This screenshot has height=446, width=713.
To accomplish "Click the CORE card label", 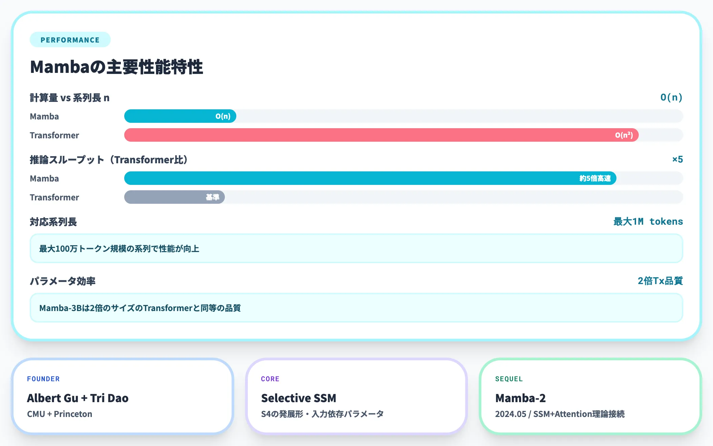I will click(x=270, y=379).
